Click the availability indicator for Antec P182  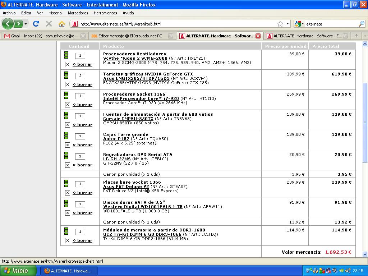coord(66,135)
